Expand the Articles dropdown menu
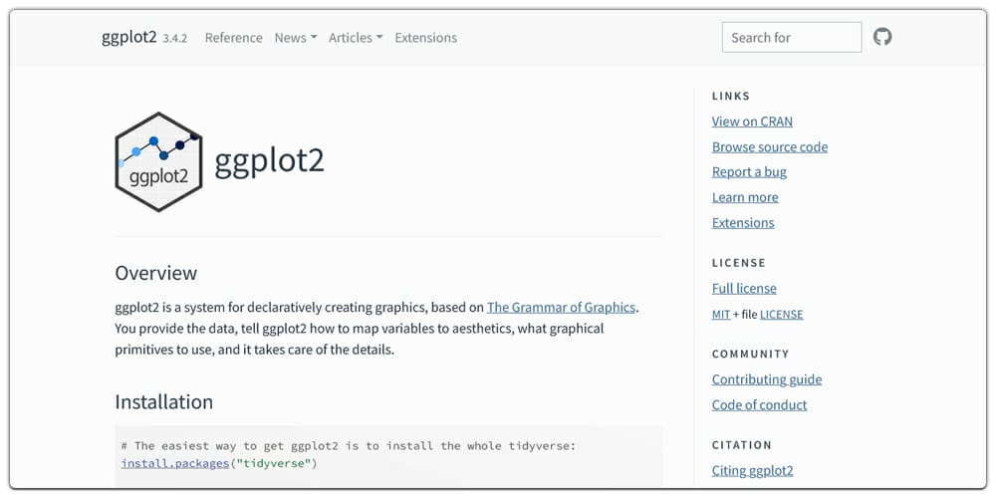Screen dimensions: 996x498 point(356,38)
